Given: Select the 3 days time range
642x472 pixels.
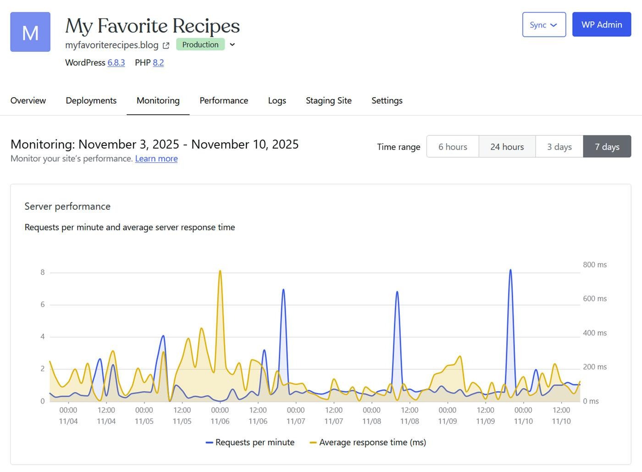Looking at the screenshot, I should point(559,147).
